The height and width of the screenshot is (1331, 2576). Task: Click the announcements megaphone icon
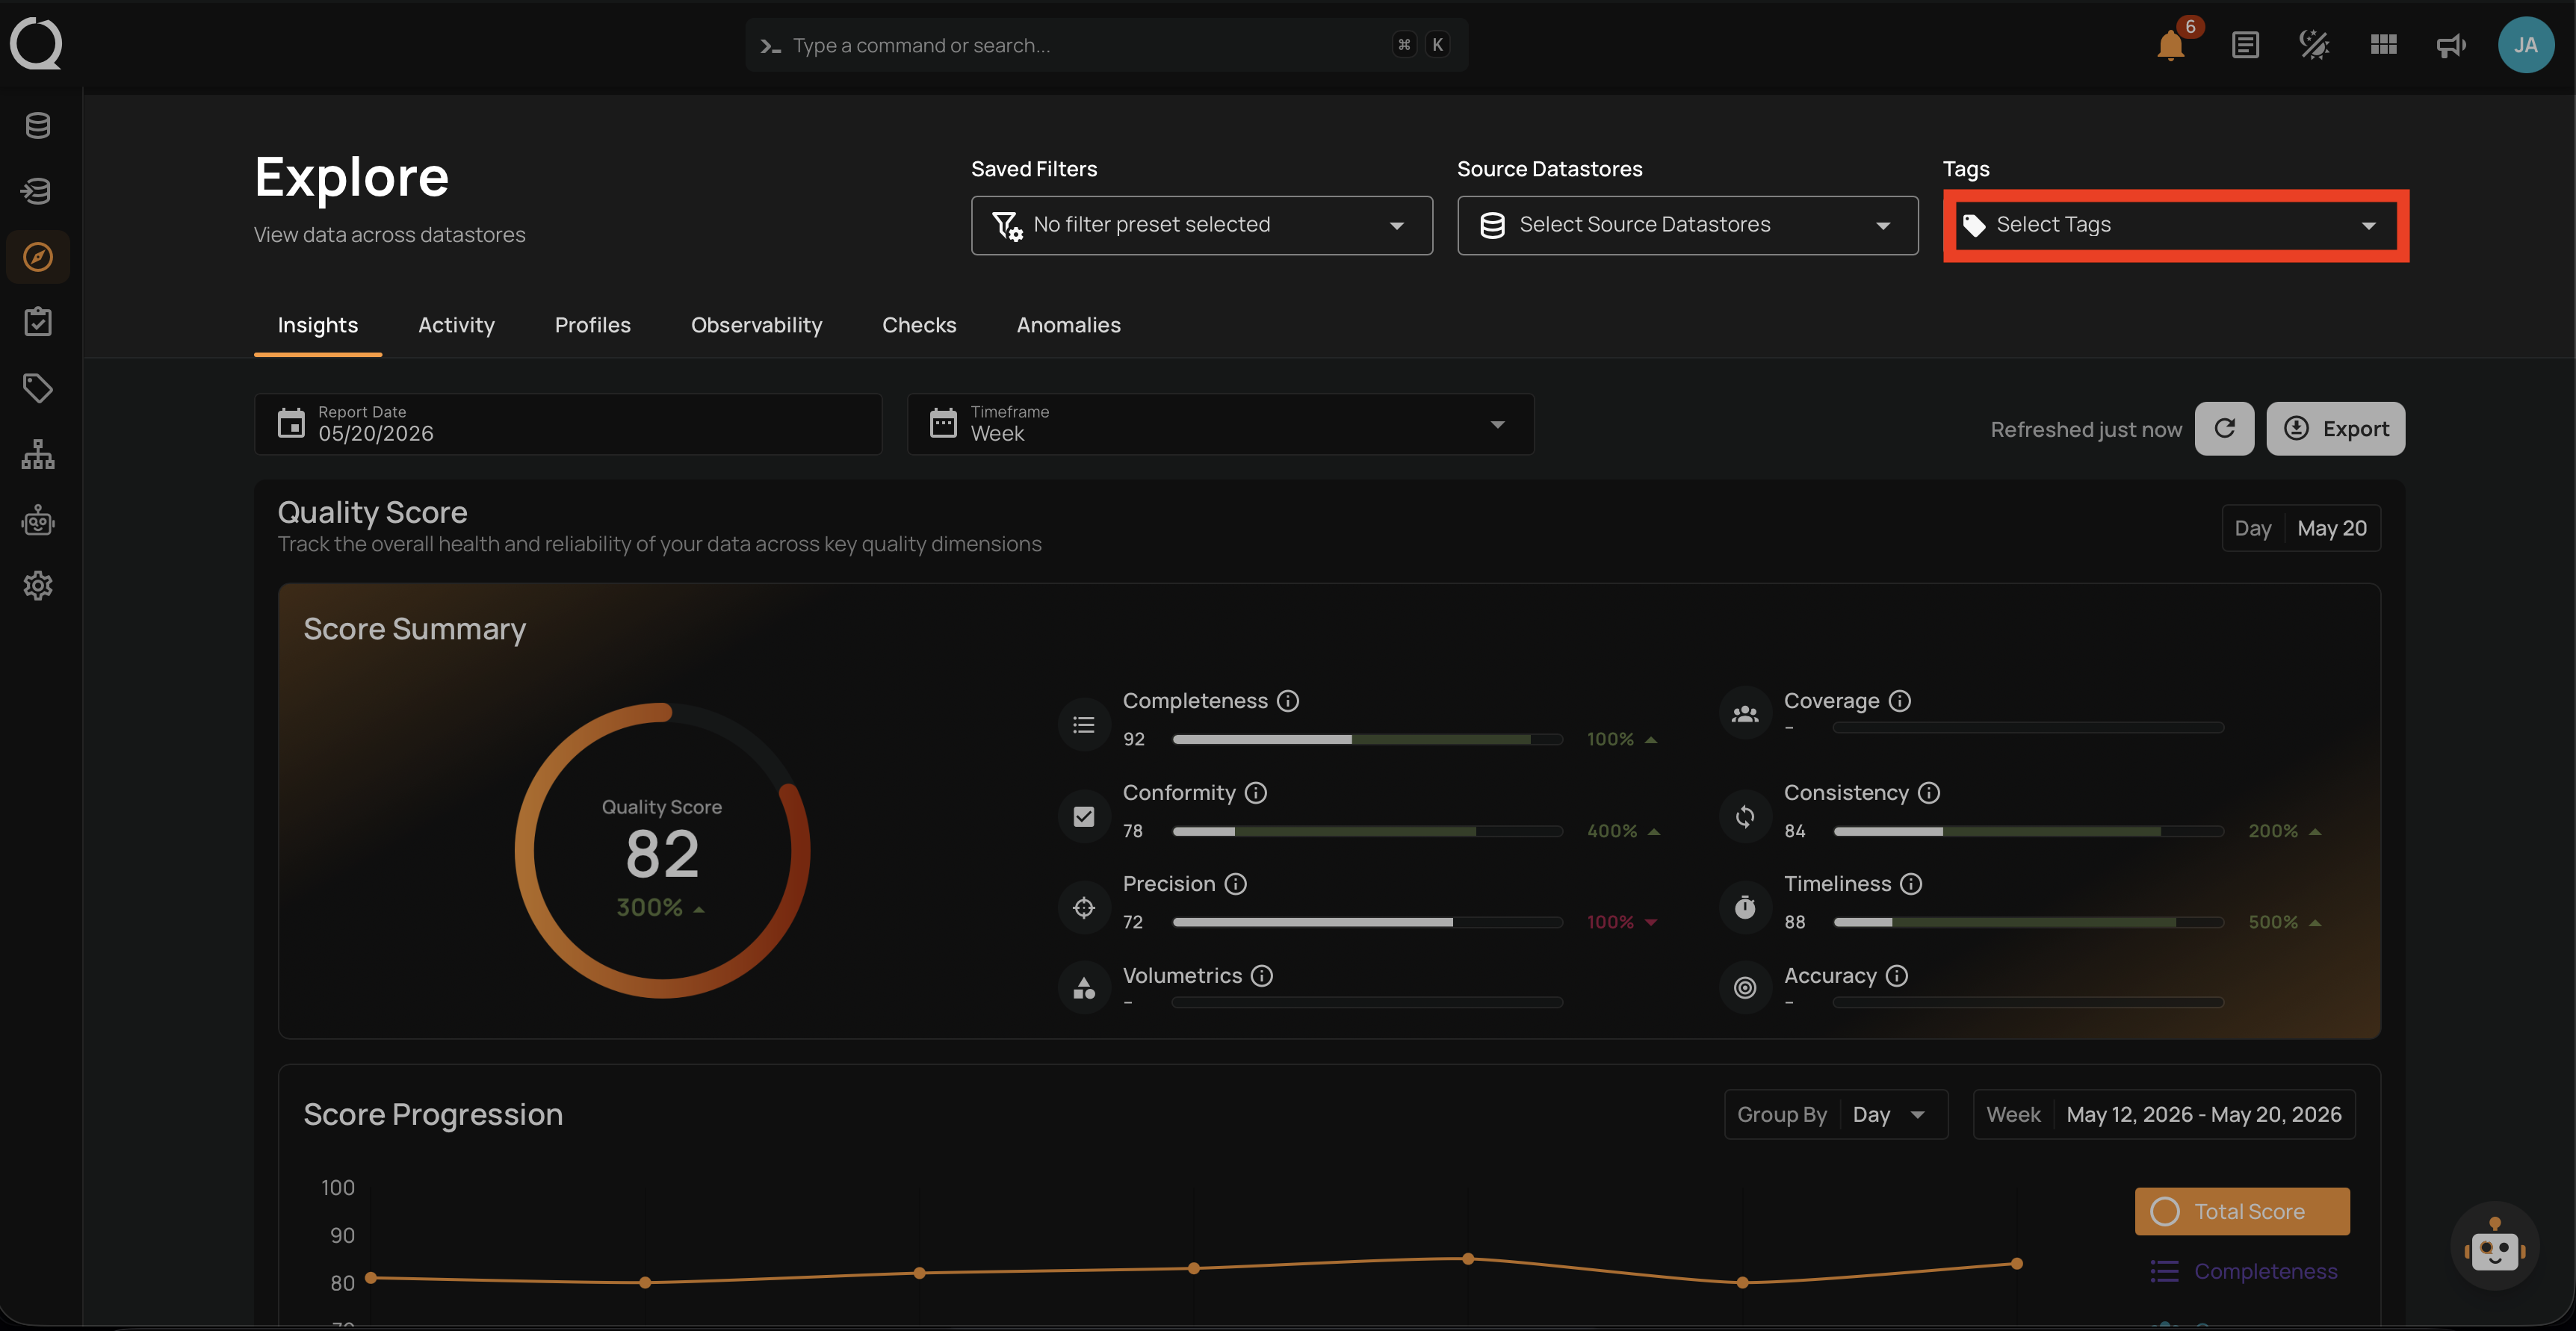click(x=2451, y=45)
